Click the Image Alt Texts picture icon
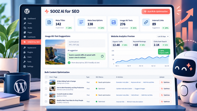Viewport: 197px width, 111px height. click(114, 22)
